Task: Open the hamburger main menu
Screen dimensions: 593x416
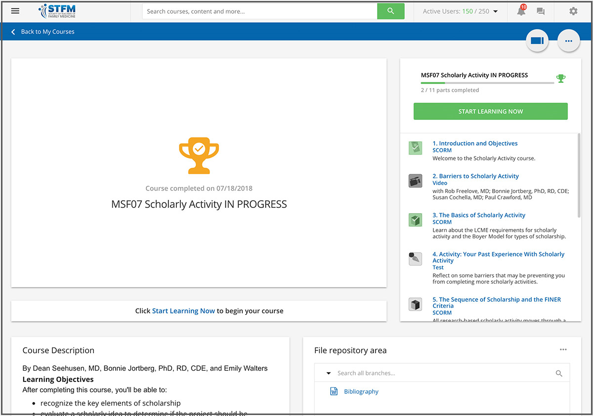Action: [15, 11]
